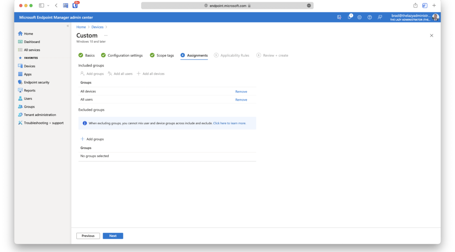
Task: Click the No groups selected text
Action: click(95, 156)
